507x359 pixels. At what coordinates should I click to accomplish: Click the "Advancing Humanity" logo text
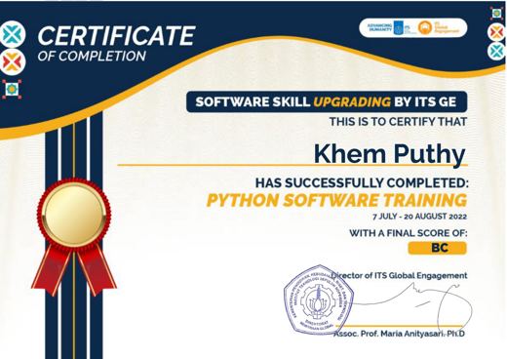click(x=379, y=27)
